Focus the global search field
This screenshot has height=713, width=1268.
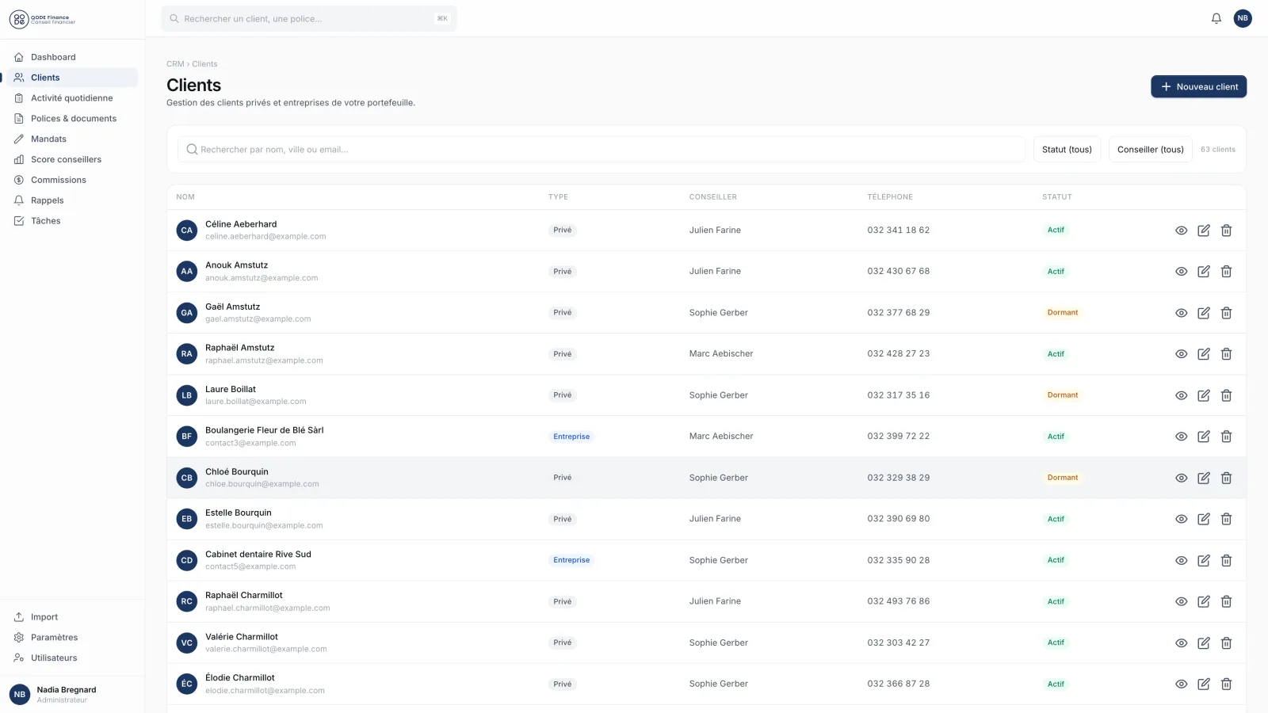click(x=309, y=18)
